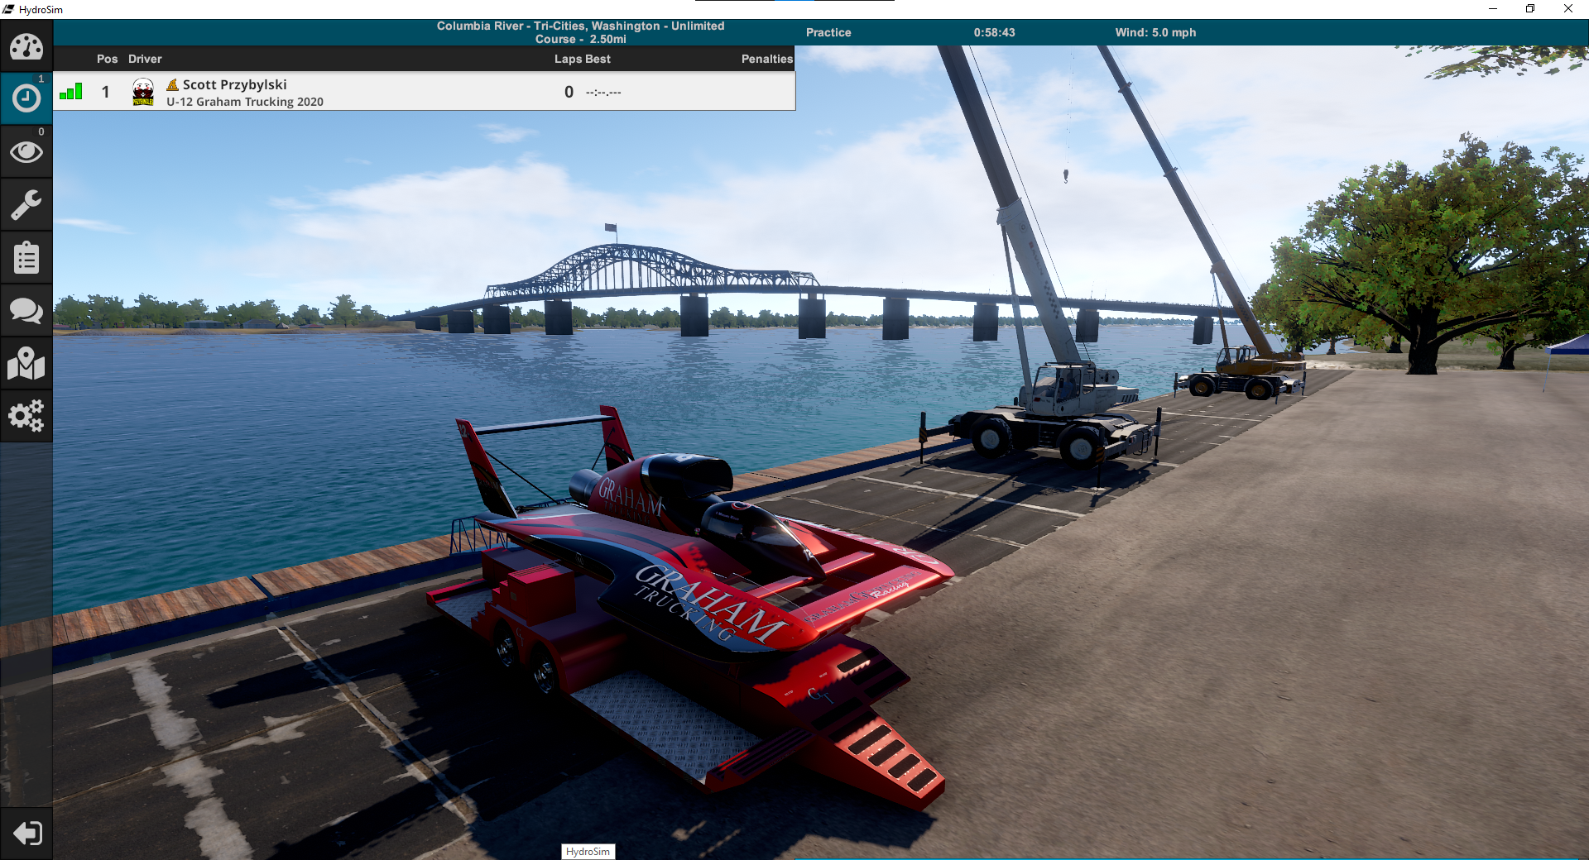The width and height of the screenshot is (1589, 860).
Task: Open the settings gears icon
Action: (26, 416)
